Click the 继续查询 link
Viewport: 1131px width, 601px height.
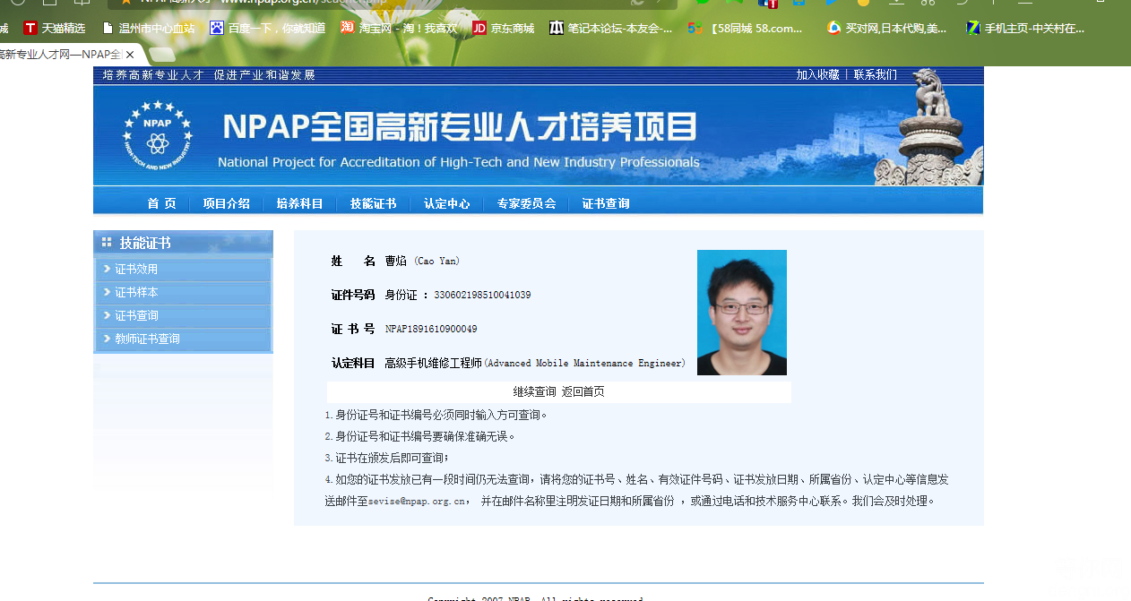click(534, 391)
